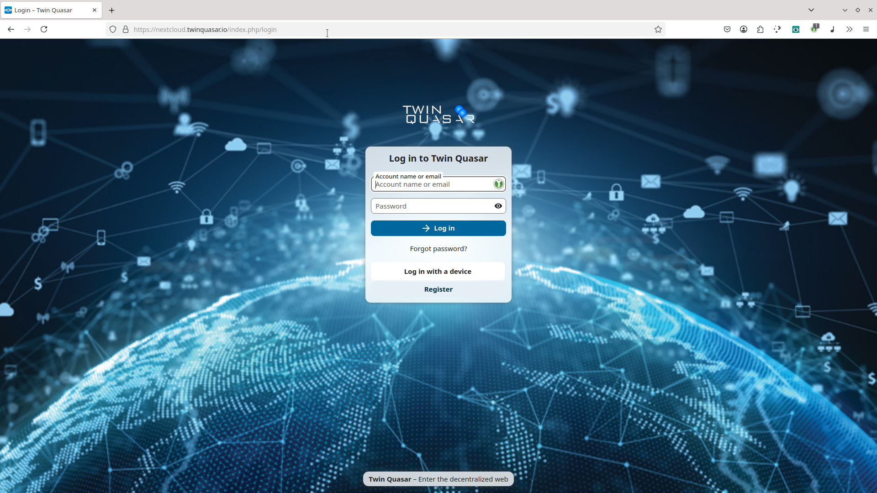The width and height of the screenshot is (877, 493).
Task: Expand the overflow more-tools chevron
Action: coord(849,29)
